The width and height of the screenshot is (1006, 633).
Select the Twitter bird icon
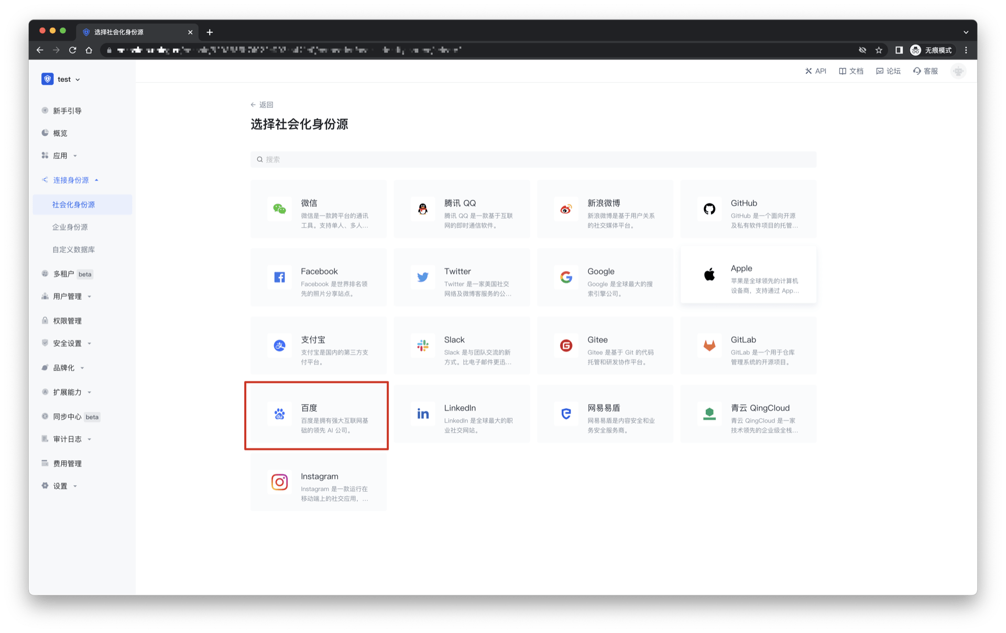[x=422, y=277]
